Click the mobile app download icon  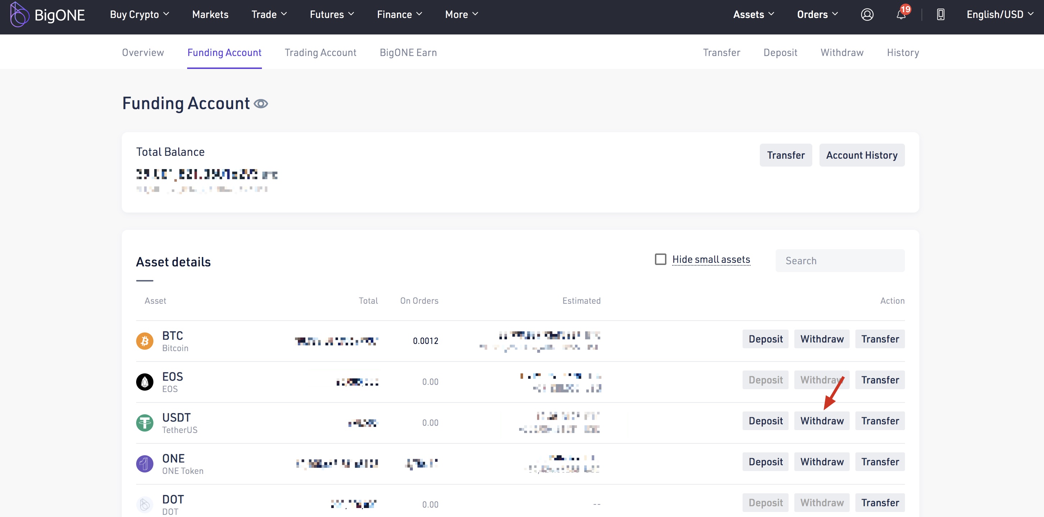click(940, 15)
